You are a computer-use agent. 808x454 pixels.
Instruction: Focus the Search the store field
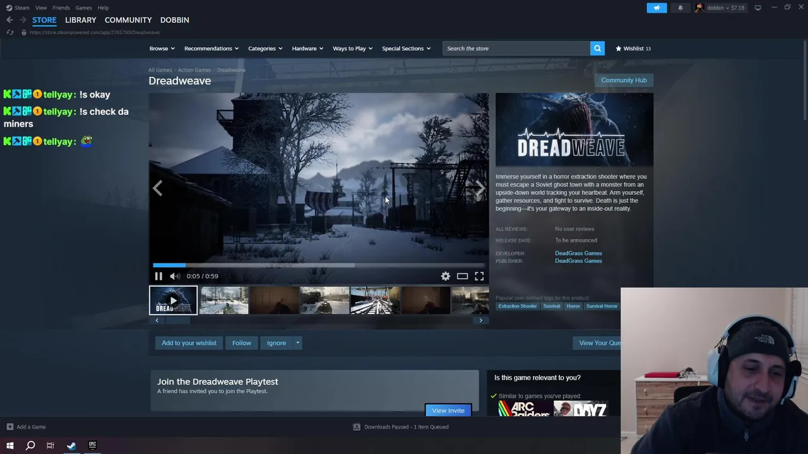pos(516,49)
